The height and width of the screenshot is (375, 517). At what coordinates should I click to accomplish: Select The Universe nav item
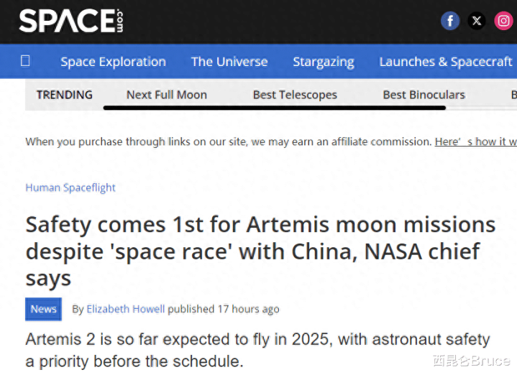pyautogui.click(x=229, y=62)
